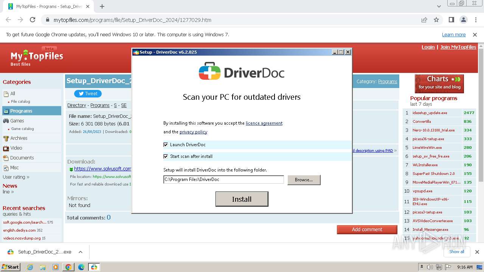Viewport: 484px width, 272px height.
Task: Open the Game catalog sub-item
Action: coord(22,129)
